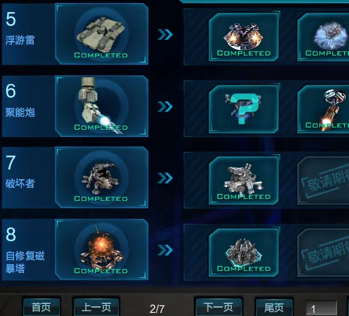Select the 自修复磁暴塔 tower icon

point(101,249)
